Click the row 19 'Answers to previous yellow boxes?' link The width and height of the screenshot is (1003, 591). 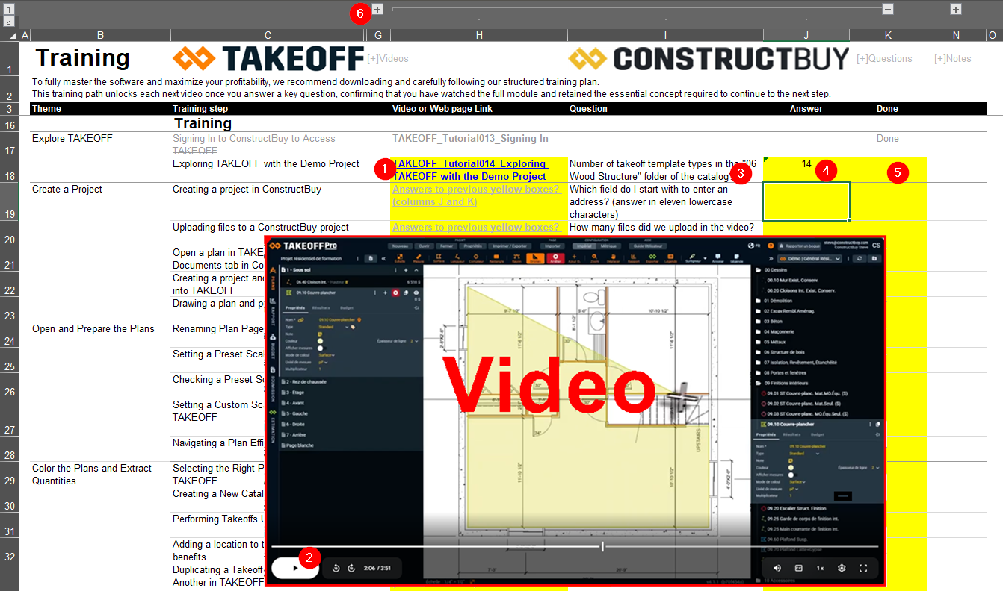(475, 196)
